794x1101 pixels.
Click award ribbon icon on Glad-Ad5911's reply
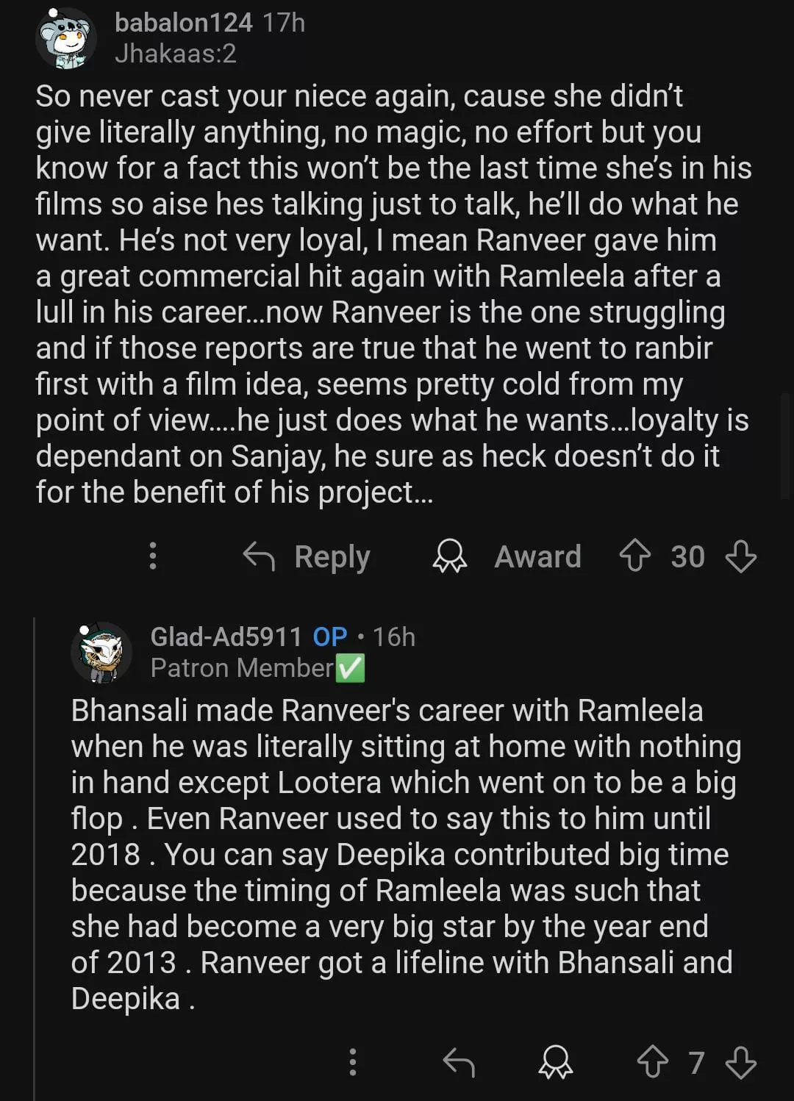pos(555,1062)
